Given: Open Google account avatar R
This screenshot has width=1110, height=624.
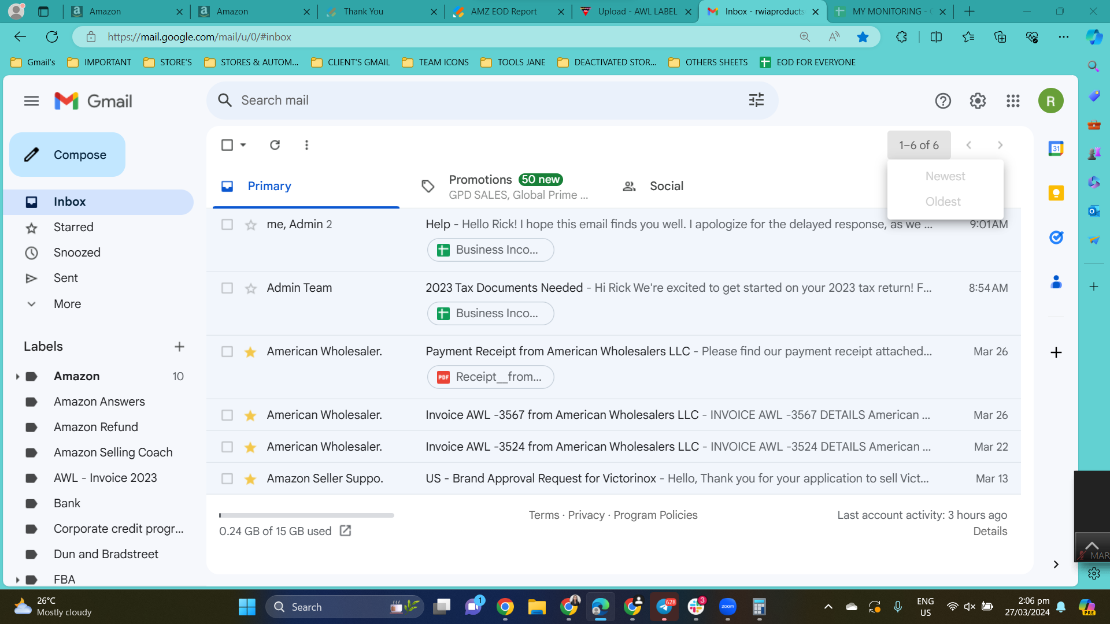Looking at the screenshot, I should 1050,101.
